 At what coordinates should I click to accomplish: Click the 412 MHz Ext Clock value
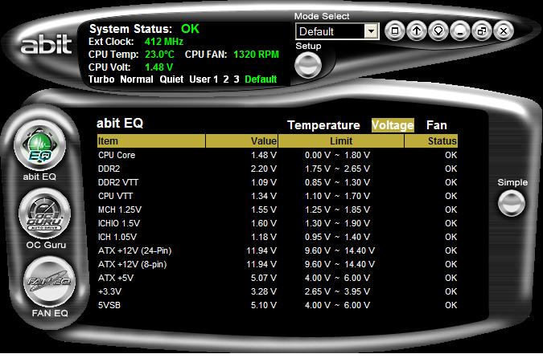pos(164,42)
